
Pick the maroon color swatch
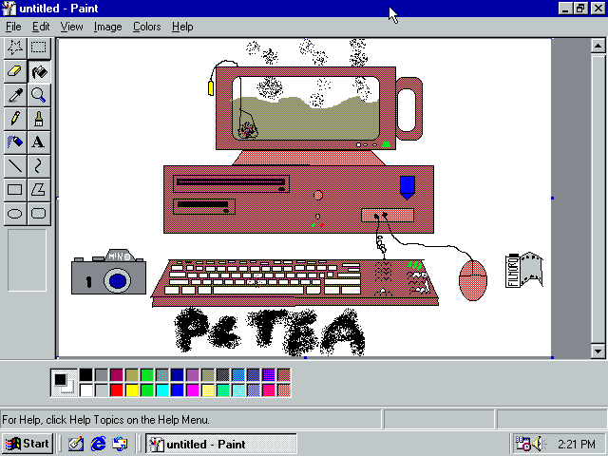pyautogui.click(x=116, y=375)
